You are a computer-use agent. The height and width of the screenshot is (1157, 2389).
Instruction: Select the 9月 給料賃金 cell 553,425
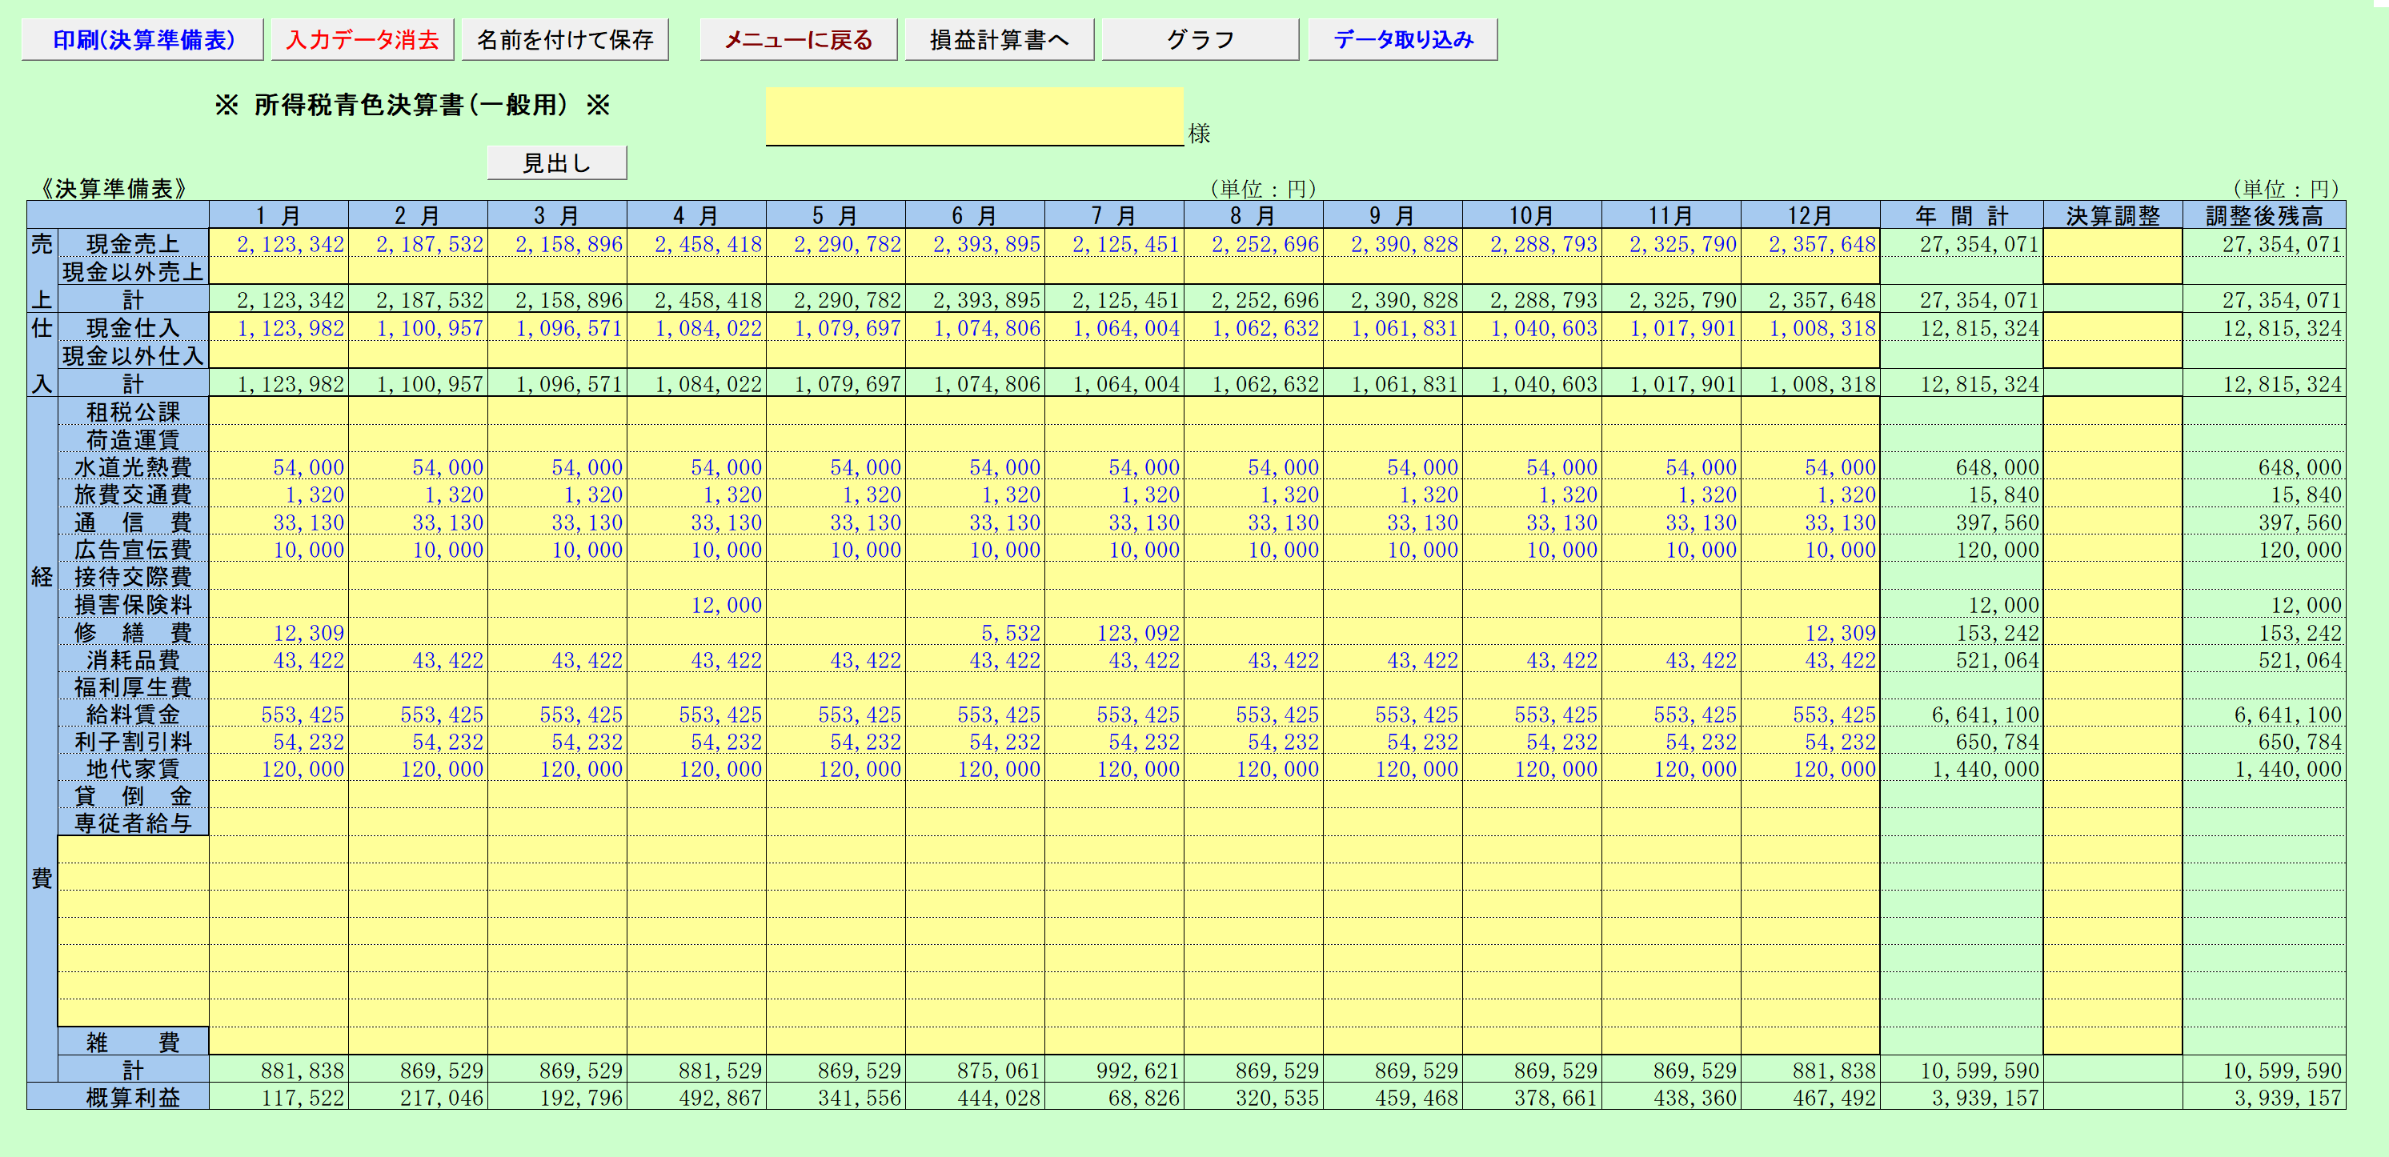(1393, 714)
